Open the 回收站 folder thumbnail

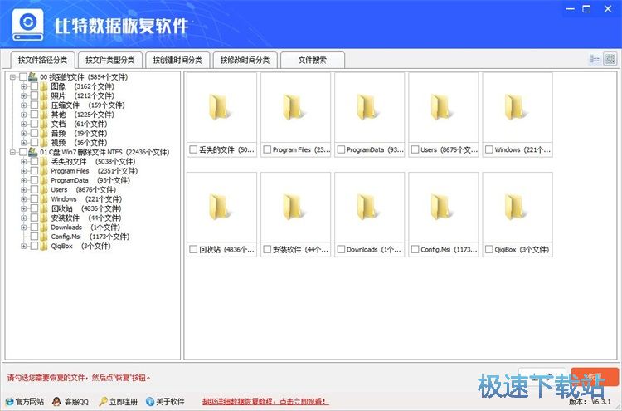221,208
